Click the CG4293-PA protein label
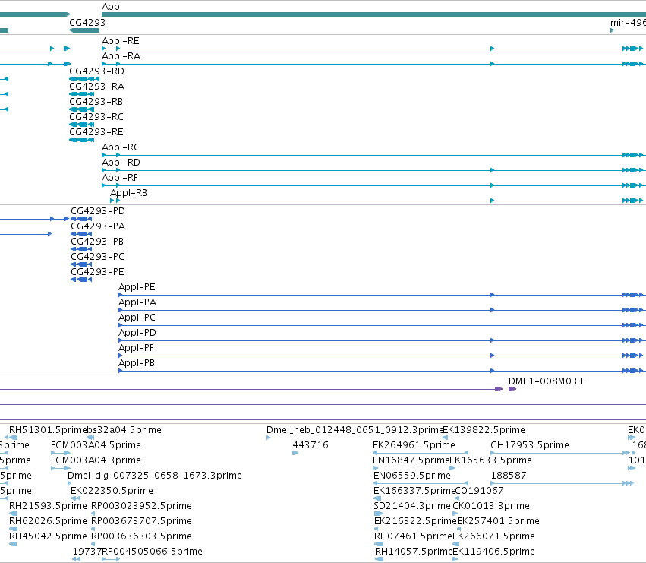This screenshot has height=563, width=646. [98, 226]
